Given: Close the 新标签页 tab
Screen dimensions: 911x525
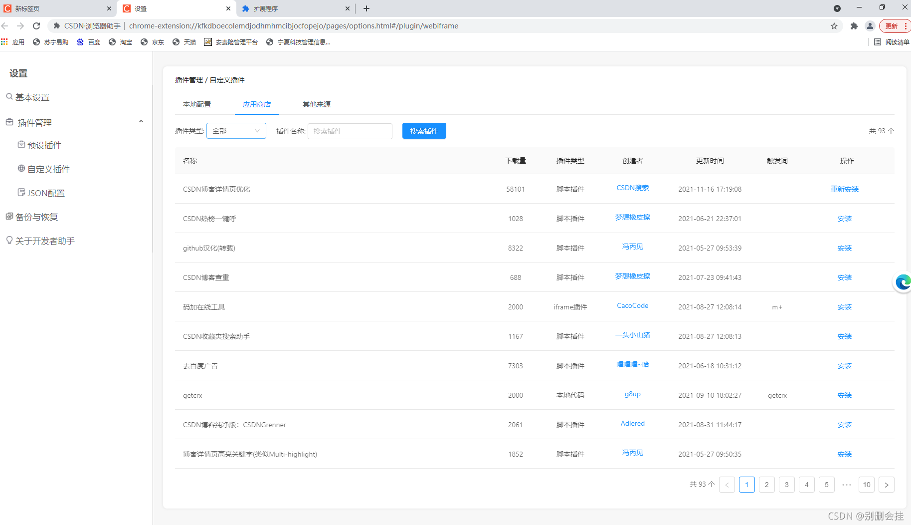Looking at the screenshot, I should pyautogui.click(x=109, y=8).
